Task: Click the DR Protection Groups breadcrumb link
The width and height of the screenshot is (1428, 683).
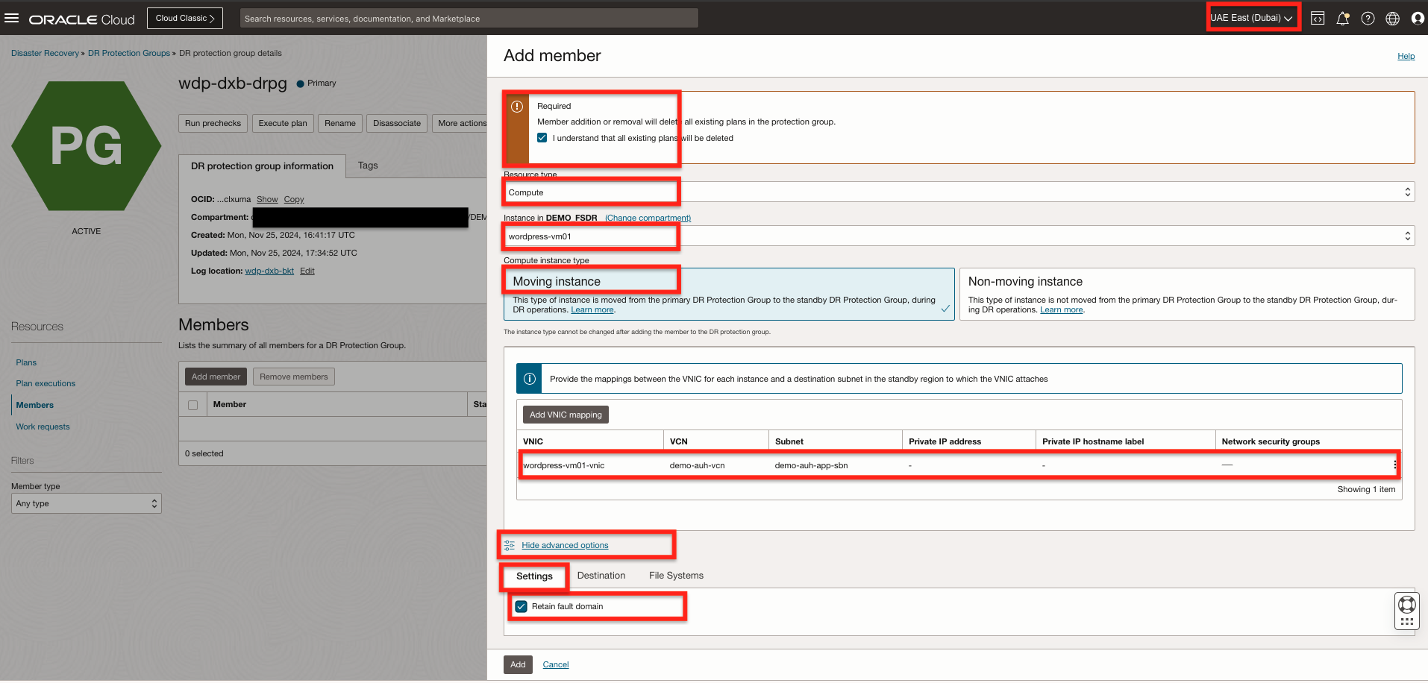Action: pos(129,53)
